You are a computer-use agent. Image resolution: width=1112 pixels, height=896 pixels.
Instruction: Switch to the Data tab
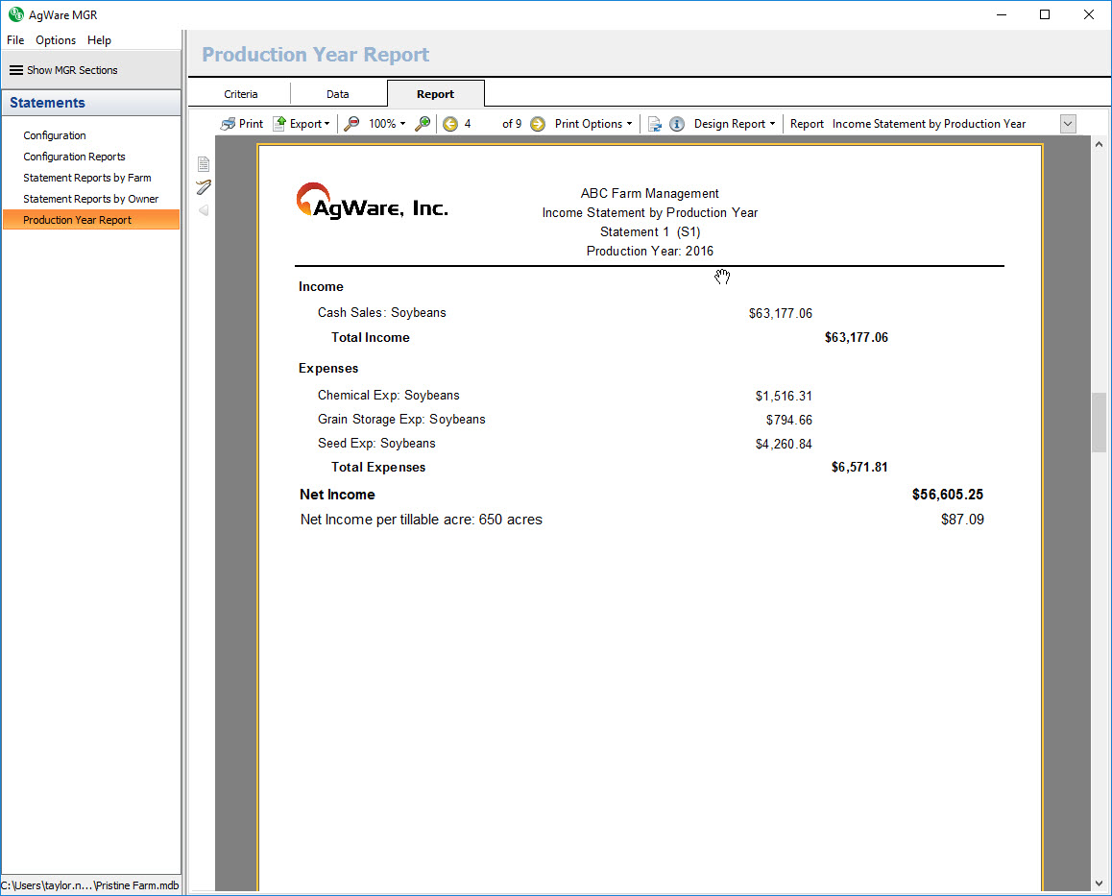coord(338,94)
